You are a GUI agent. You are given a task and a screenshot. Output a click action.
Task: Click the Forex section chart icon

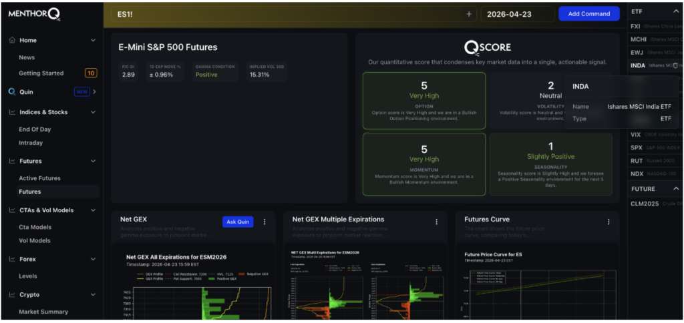pos(12,259)
